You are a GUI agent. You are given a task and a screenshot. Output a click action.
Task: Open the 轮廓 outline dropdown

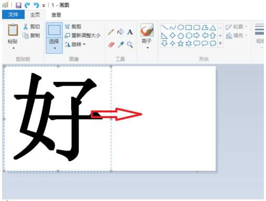237,27
